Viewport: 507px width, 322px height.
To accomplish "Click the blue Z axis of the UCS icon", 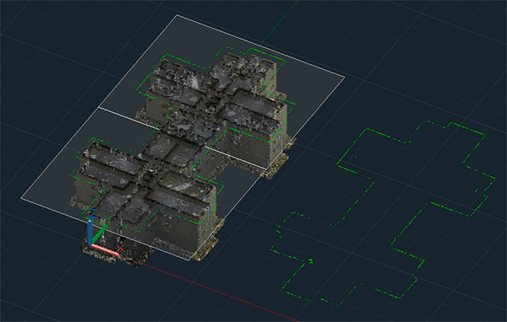I will point(90,232).
